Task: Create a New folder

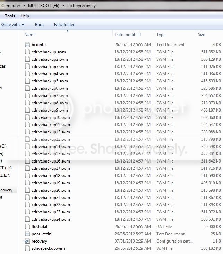Action: pyautogui.click(x=64, y=25)
